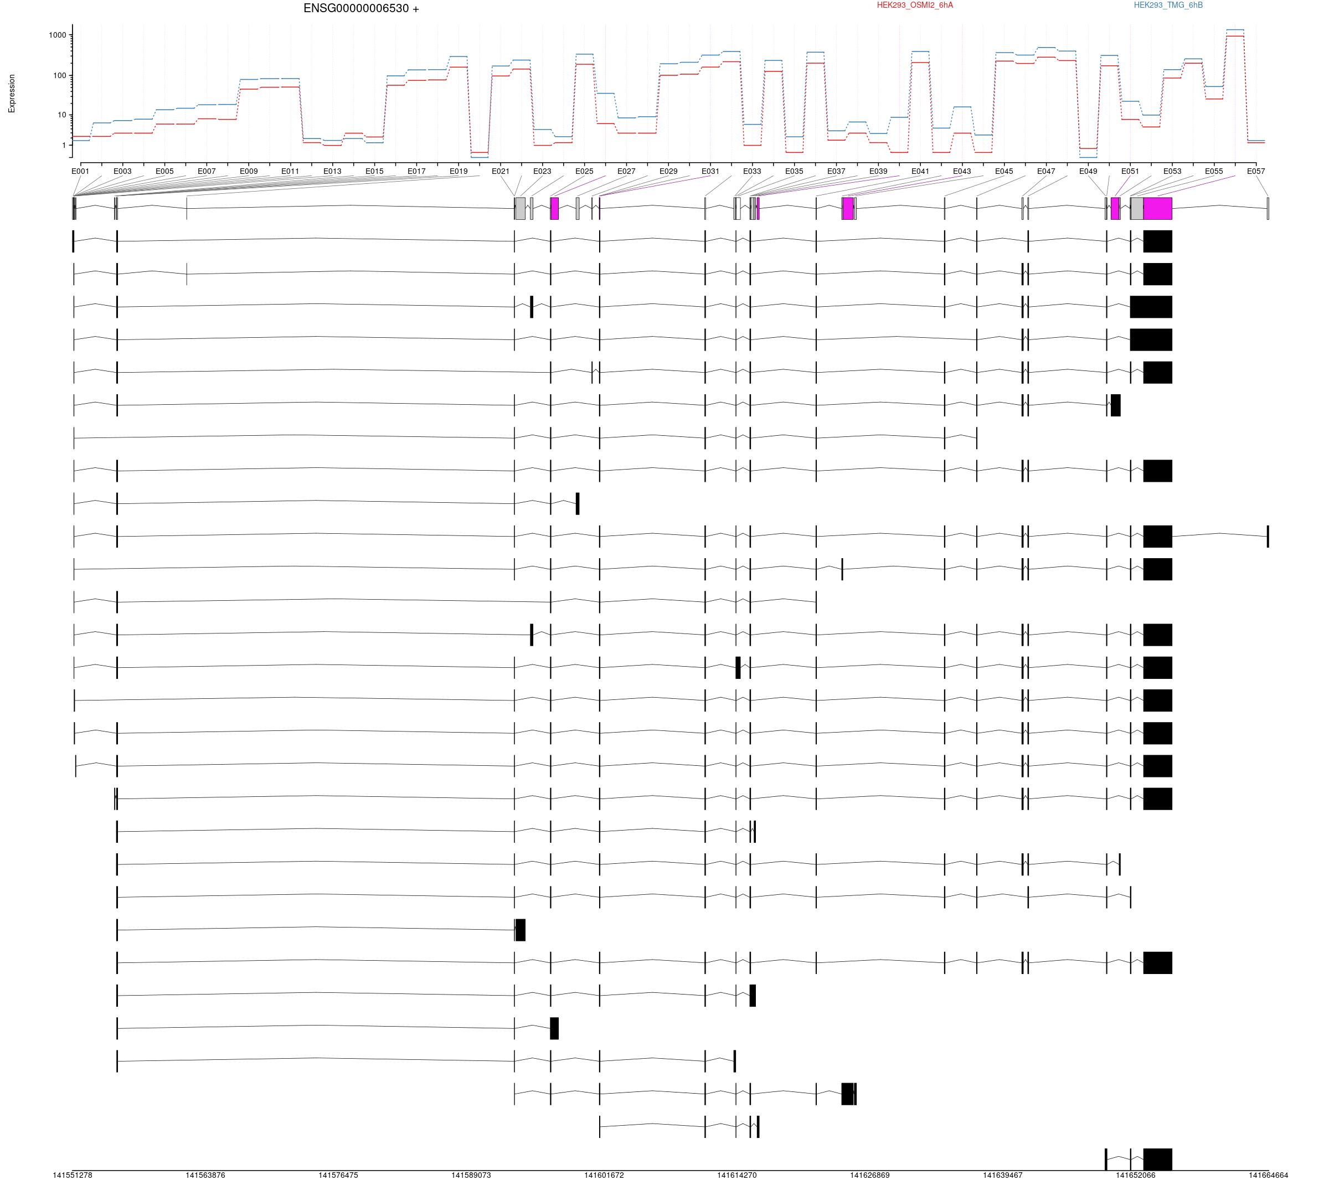Click exon bin label E049
This screenshot has width=1329, height=1185.
[x=1088, y=171]
